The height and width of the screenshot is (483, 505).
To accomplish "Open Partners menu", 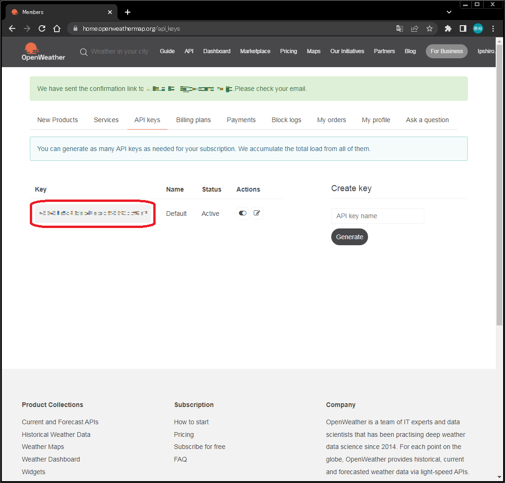I will click(x=384, y=51).
